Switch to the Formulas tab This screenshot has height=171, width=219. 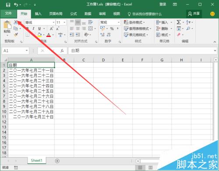click(74, 14)
